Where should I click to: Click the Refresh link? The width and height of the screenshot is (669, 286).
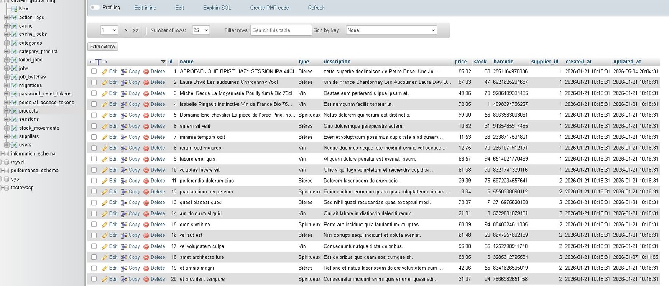(x=316, y=8)
